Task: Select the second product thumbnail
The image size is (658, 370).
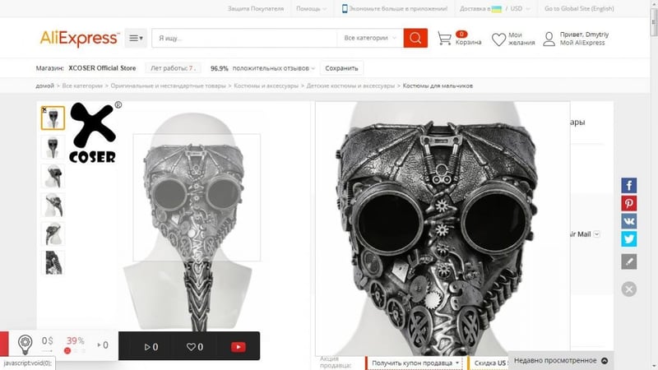Action: (x=53, y=147)
